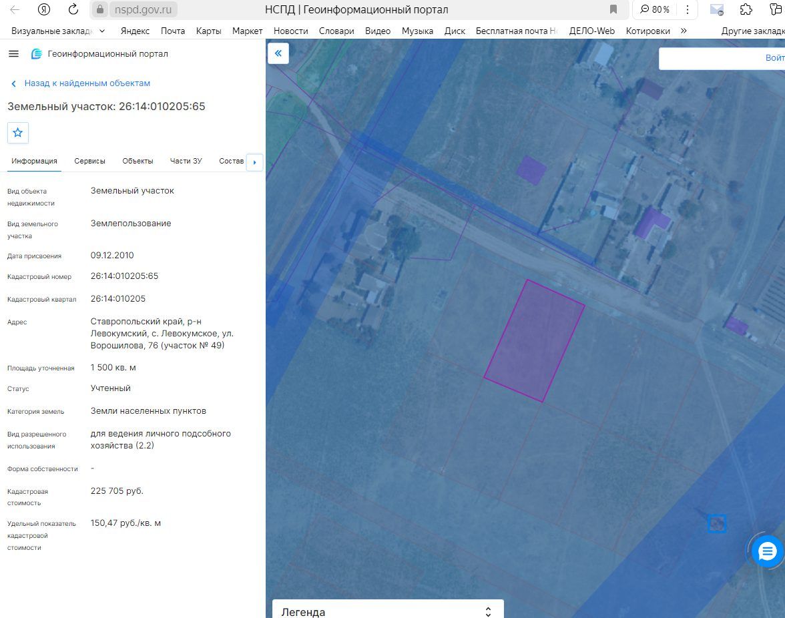
Task: Click the Войти login button
Action: [x=774, y=58]
